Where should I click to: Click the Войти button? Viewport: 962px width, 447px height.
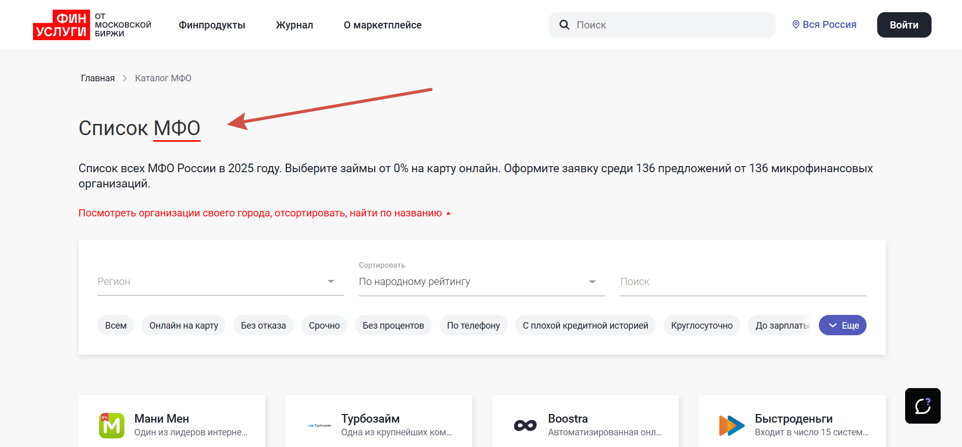(904, 25)
